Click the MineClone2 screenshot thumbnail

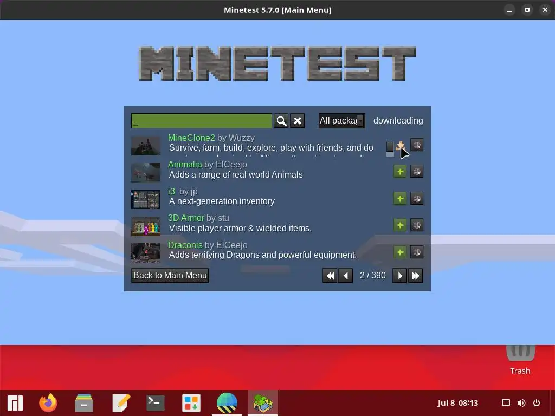(x=146, y=145)
